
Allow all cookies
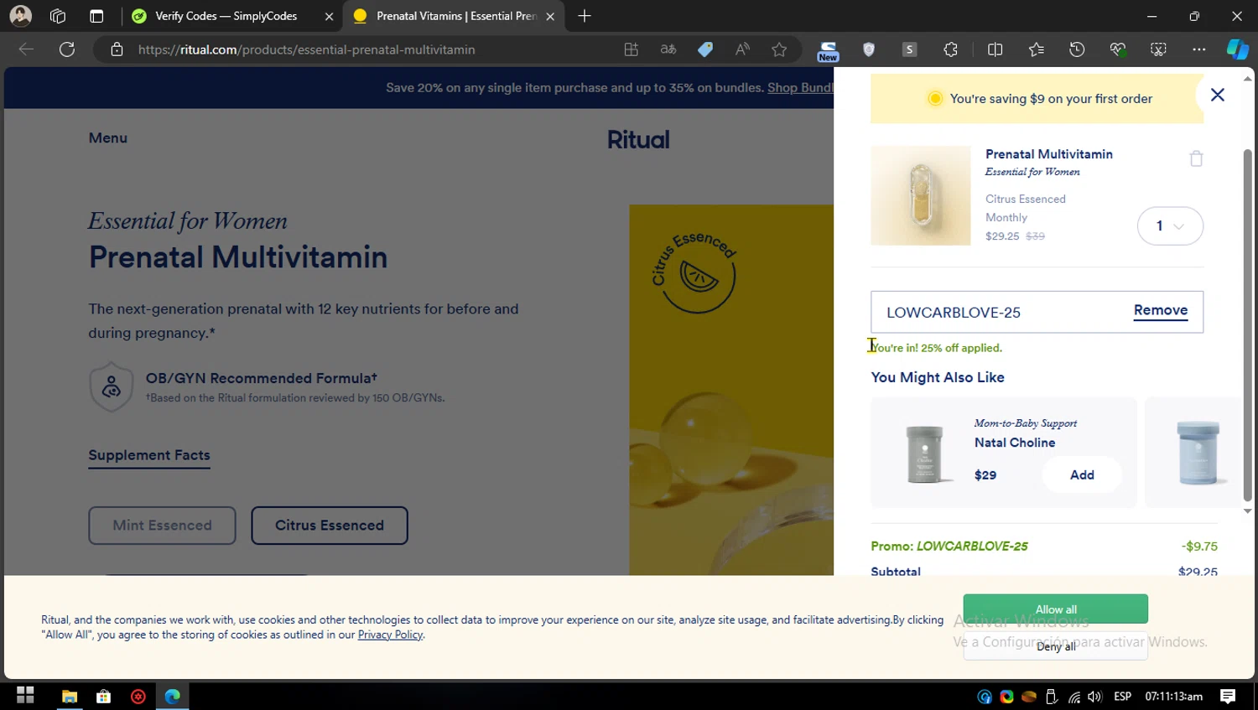click(1055, 609)
